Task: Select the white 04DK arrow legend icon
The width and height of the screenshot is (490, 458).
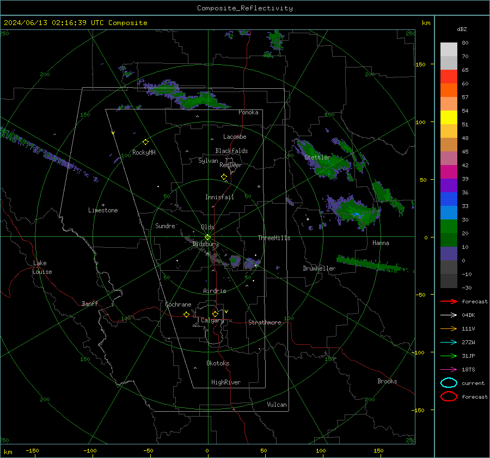Action: tap(449, 315)
